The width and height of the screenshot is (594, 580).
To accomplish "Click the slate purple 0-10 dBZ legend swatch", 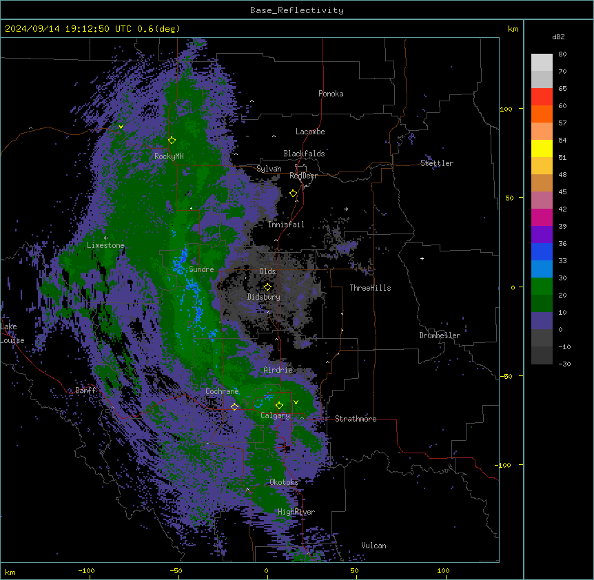I will 542,321.
